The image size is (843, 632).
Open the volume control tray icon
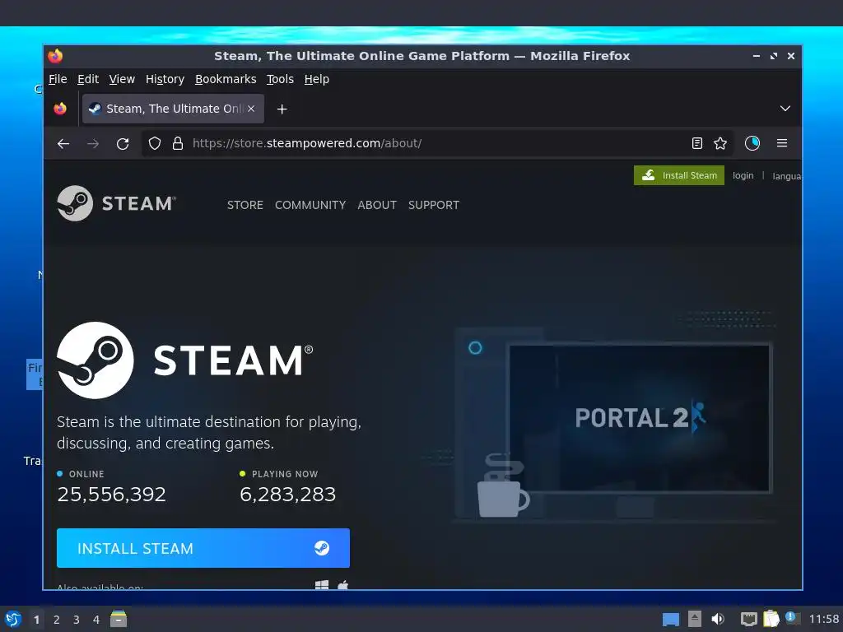tap(718, 619)
